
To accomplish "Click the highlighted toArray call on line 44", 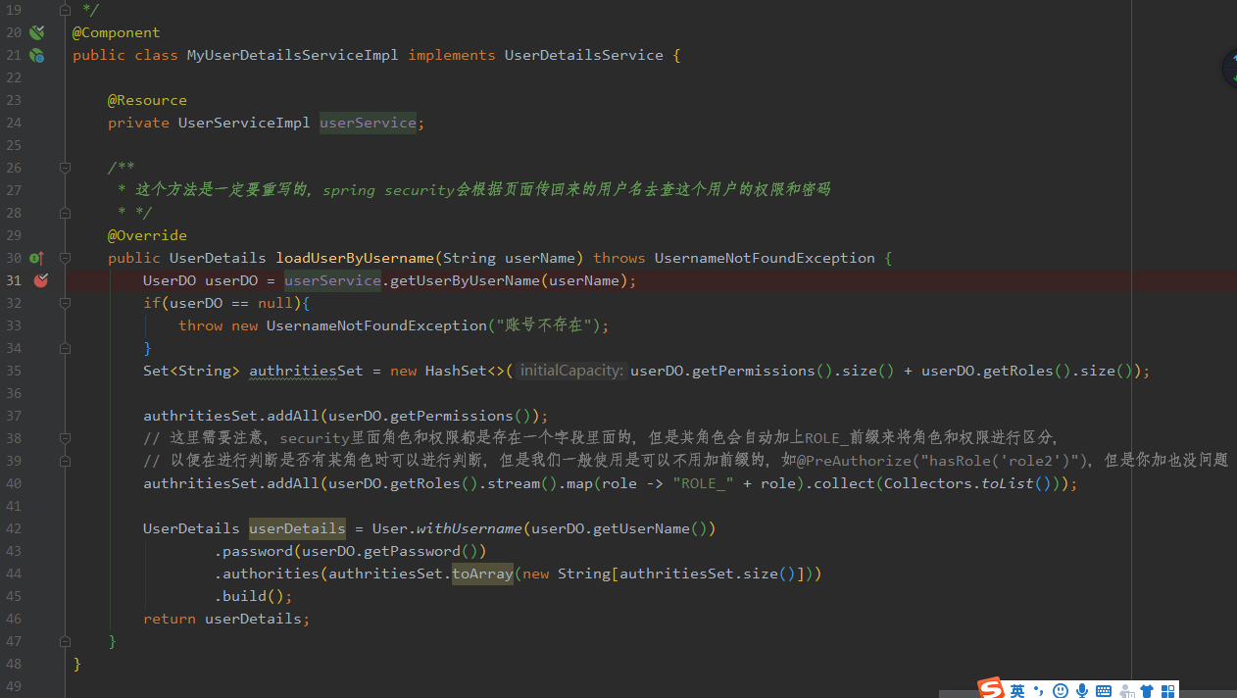I will click(x=482, y=573).
